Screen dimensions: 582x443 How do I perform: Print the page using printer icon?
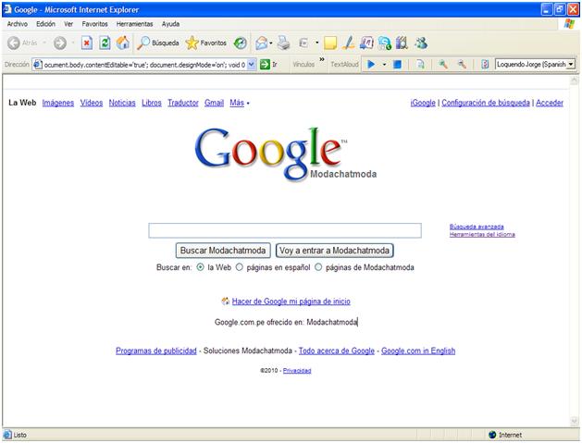click(284, 43)
